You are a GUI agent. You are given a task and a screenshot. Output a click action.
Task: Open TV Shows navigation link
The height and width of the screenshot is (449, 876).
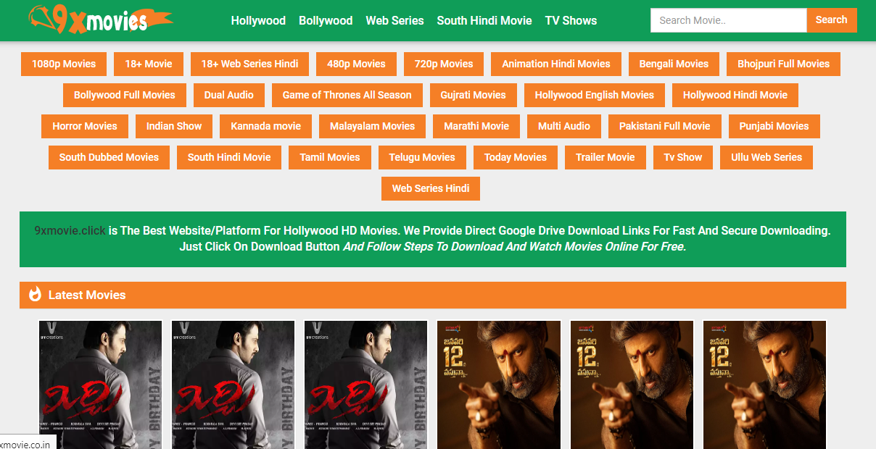pyautogui.click(x=571, y=20)
